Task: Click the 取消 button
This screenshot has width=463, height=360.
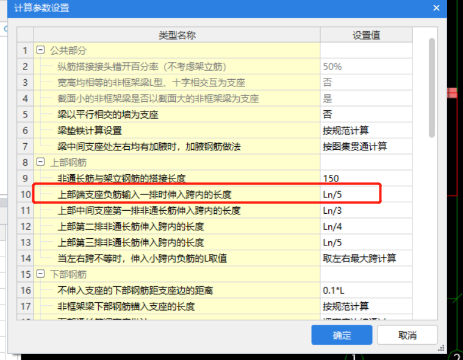Action: 407,335
